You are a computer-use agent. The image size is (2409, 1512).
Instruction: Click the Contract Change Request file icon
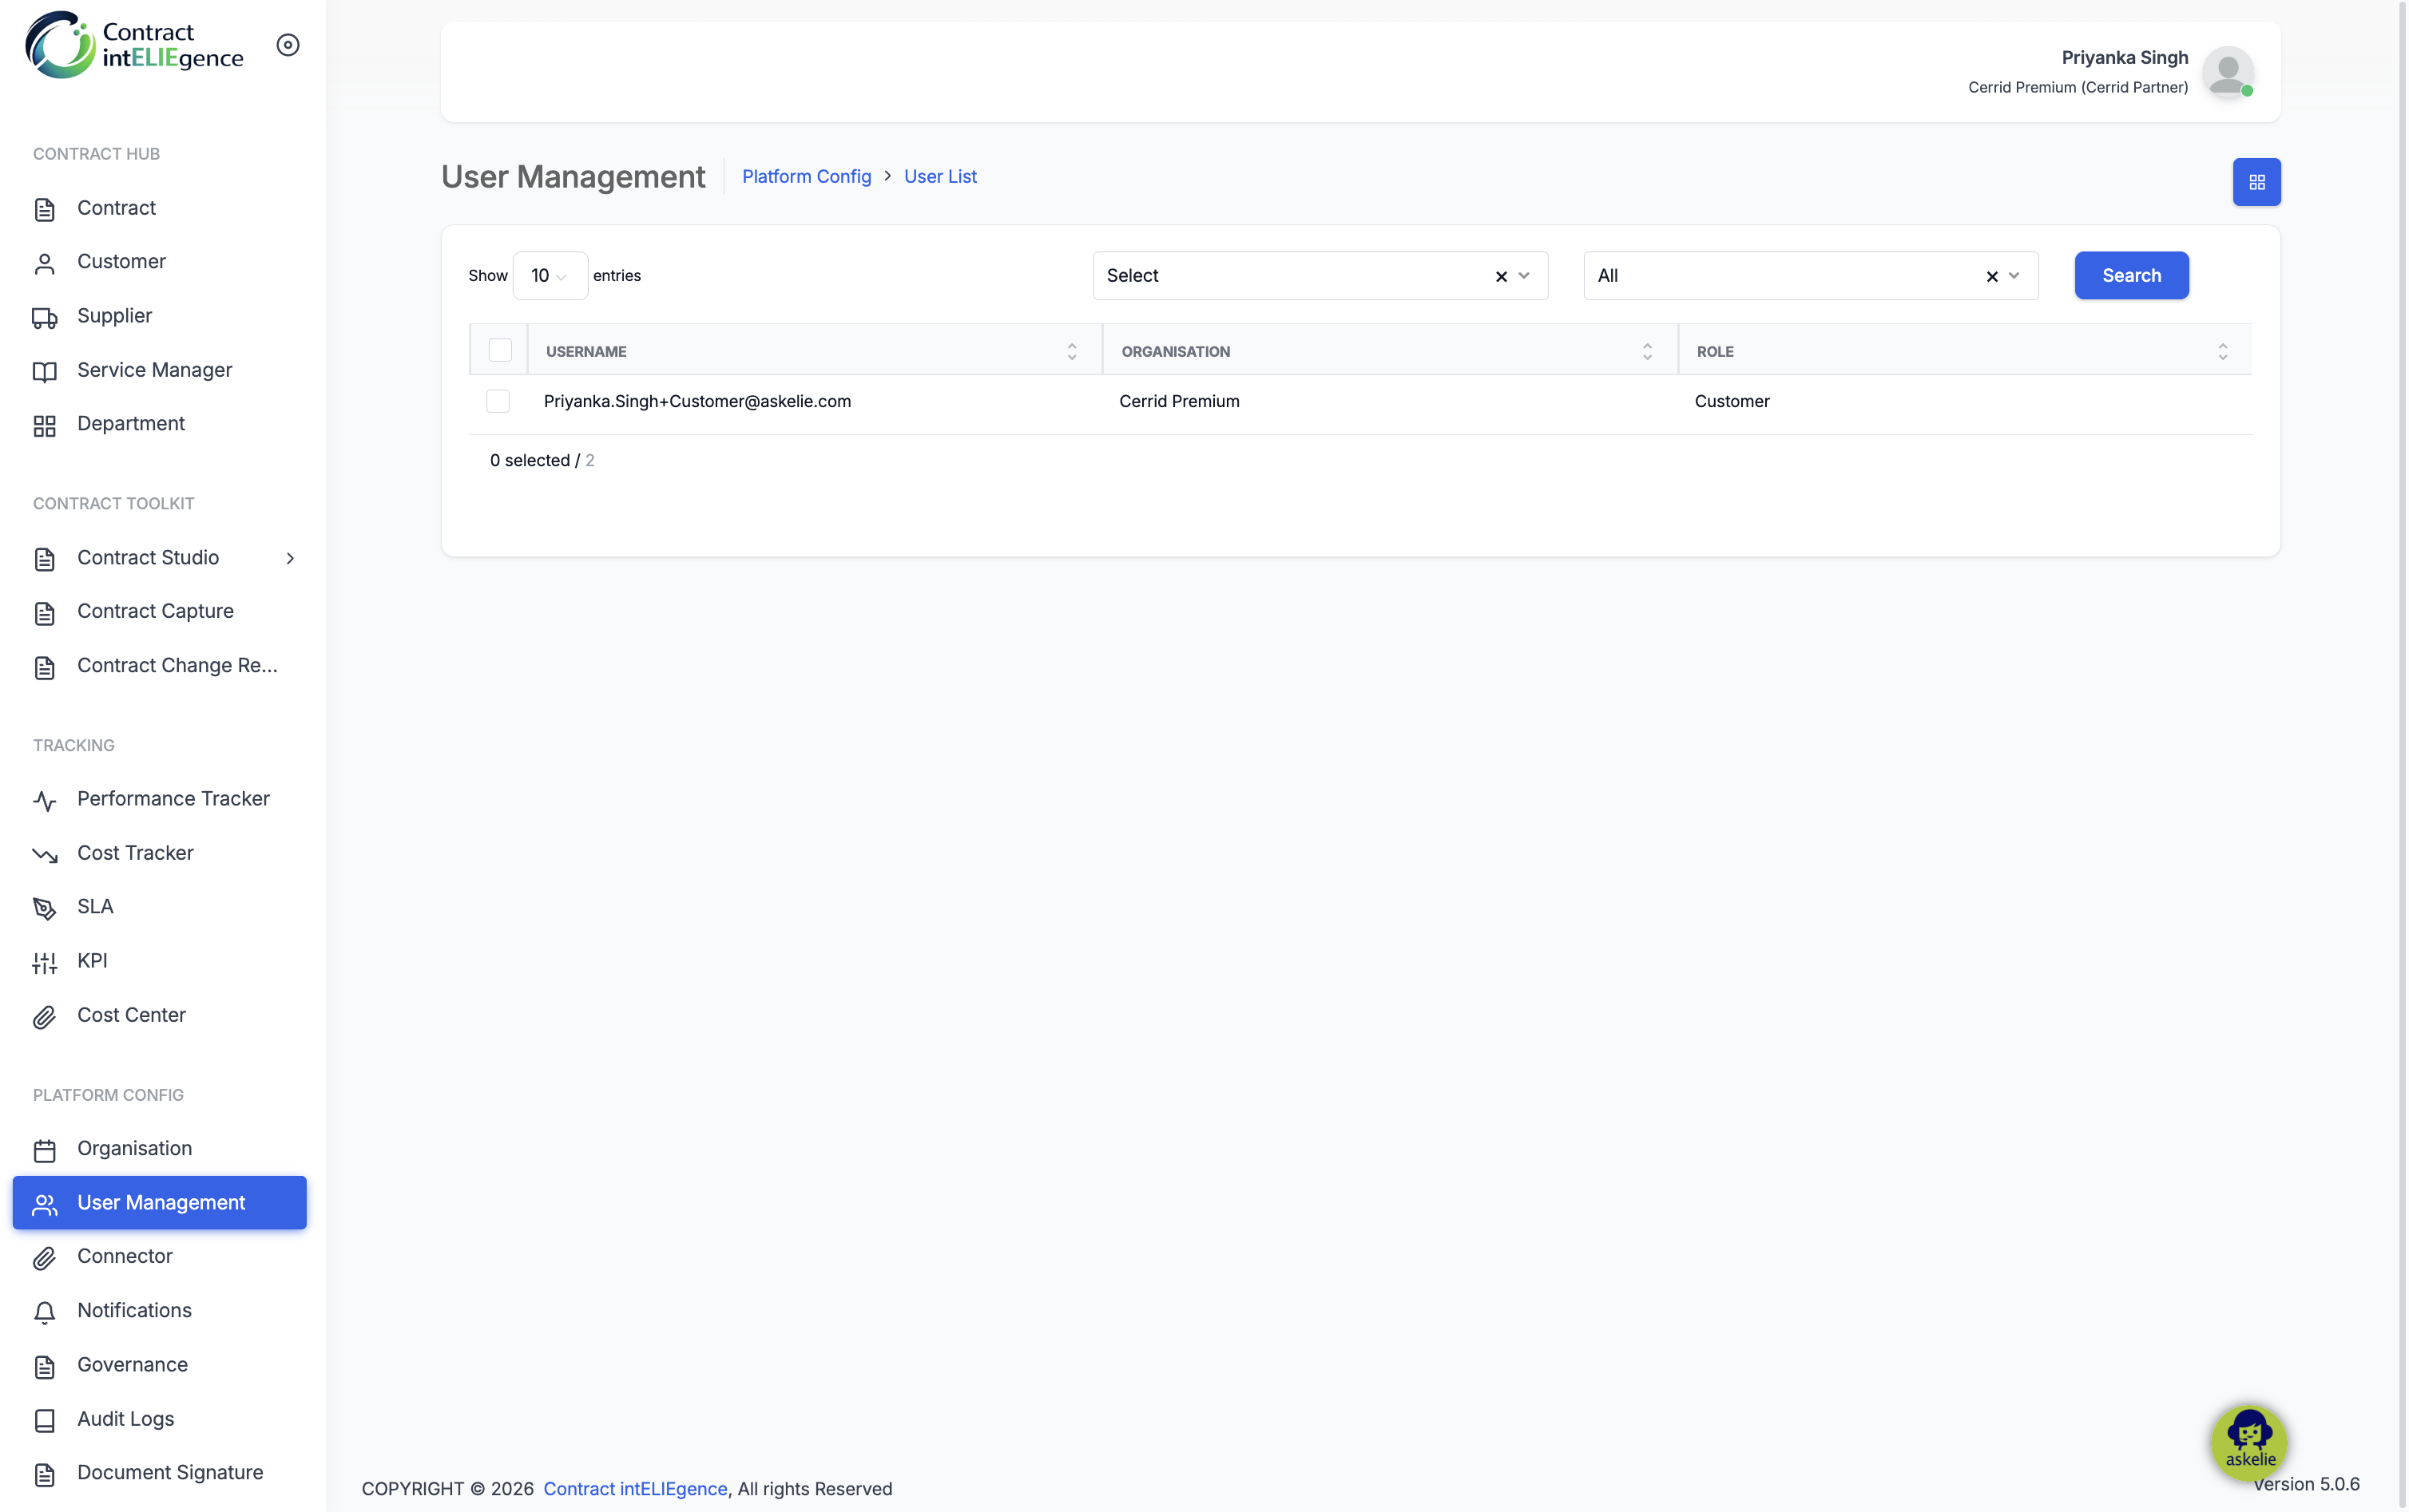(44, 667)
